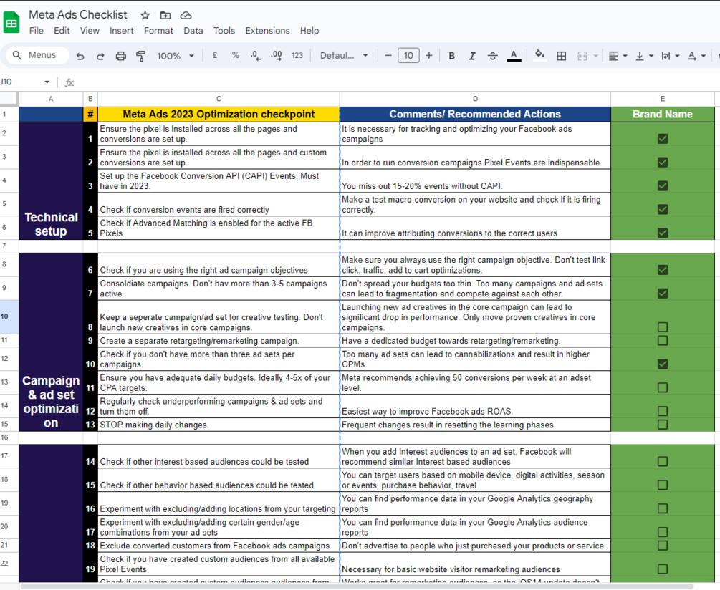Select the Brand Name header cell
720x590 pixels.
click(x=663, y=115)
